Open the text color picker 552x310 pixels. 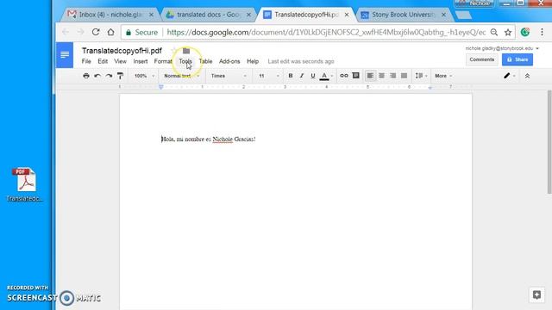pos(326,76)
